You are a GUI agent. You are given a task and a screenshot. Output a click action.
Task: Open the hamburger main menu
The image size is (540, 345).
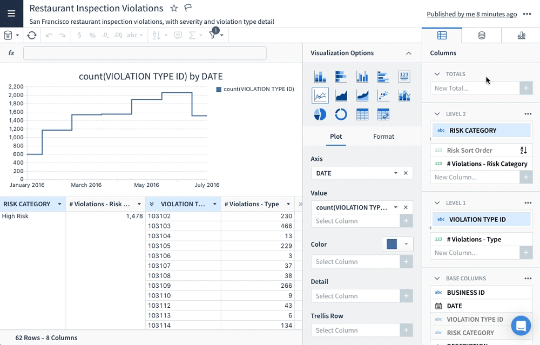click(11, 13)
